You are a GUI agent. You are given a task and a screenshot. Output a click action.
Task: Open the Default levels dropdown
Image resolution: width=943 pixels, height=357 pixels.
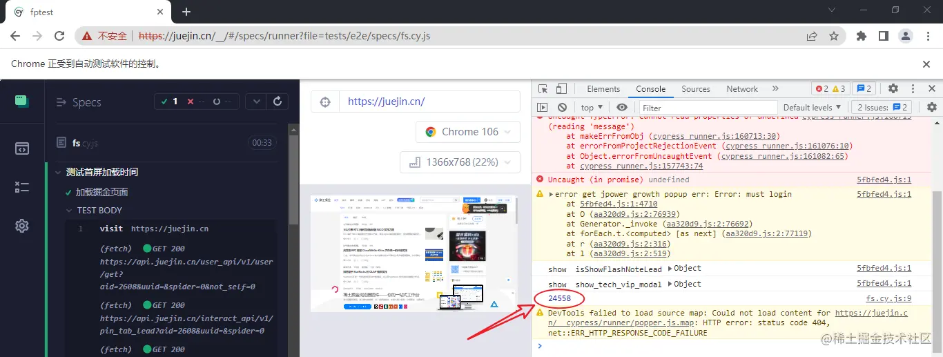pos(813,107)
